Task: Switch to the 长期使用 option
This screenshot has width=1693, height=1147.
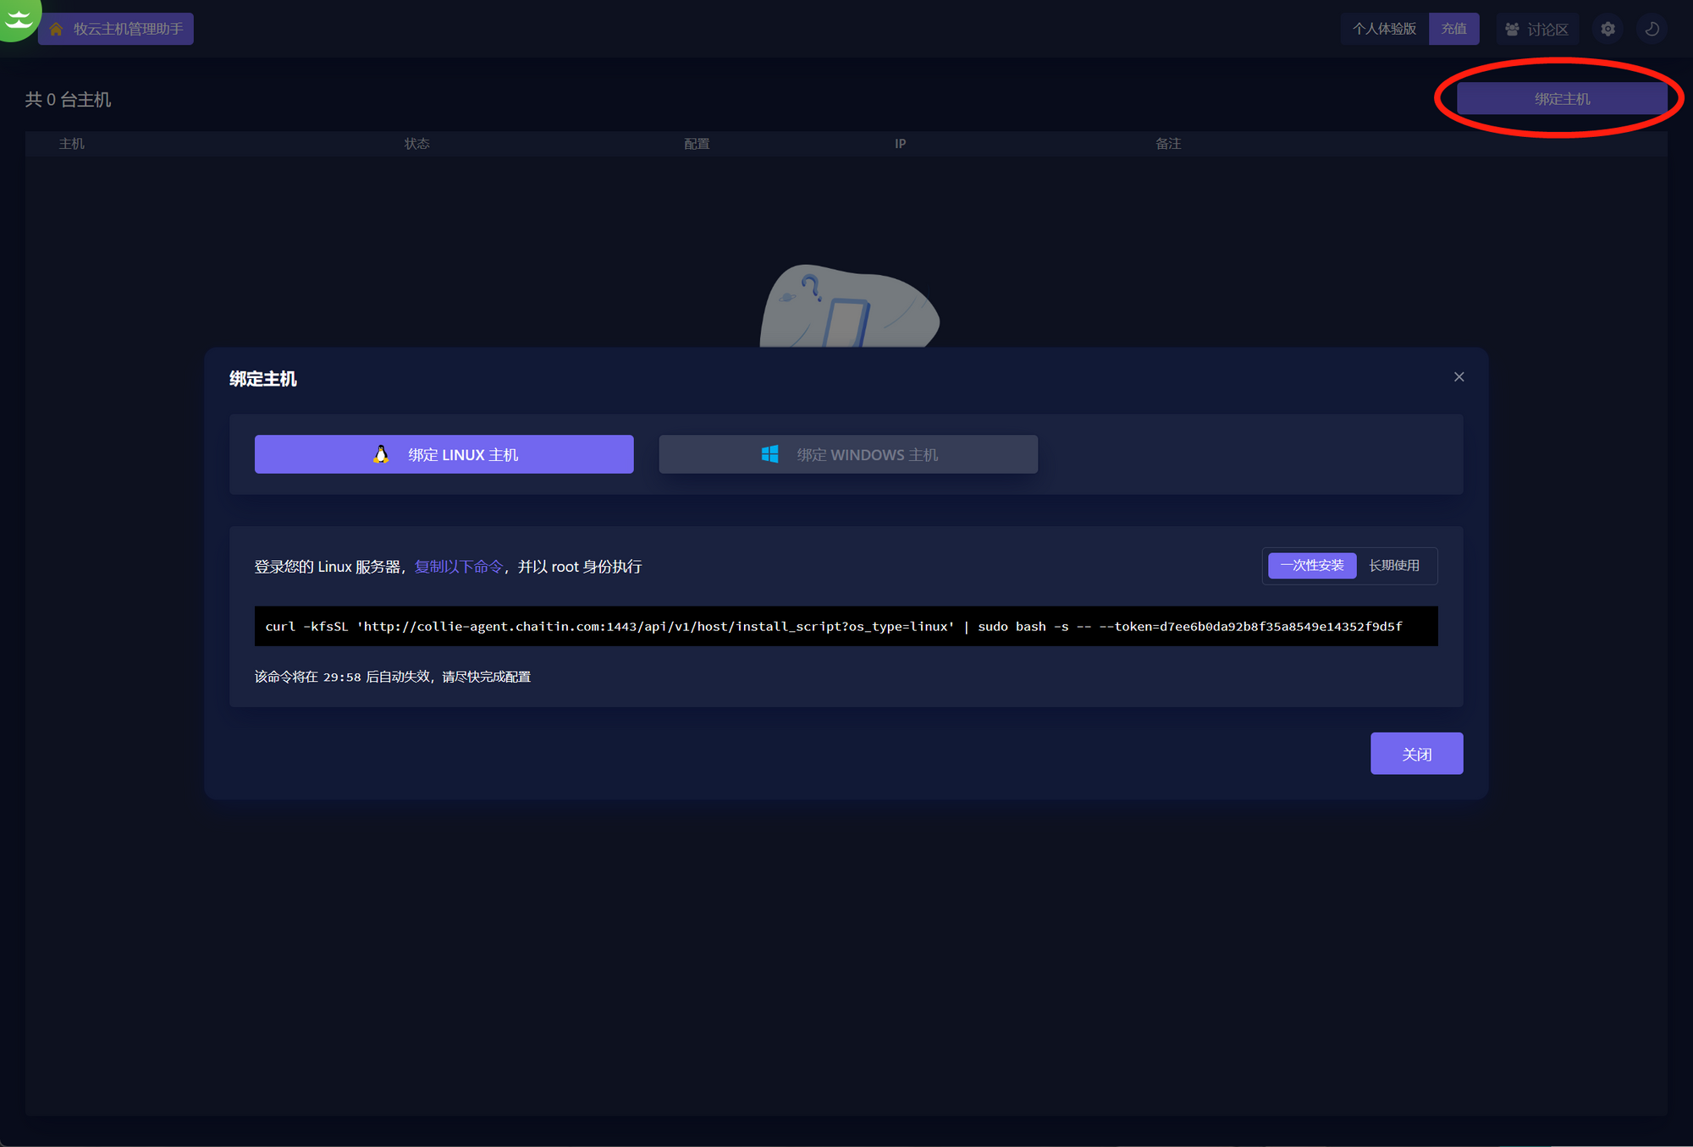Action: 1394,566
